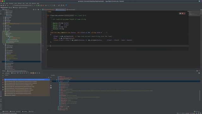Open the VCS menu

(30, 3)
